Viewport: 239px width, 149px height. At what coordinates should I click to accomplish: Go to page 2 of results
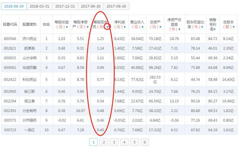pos(104,142)
